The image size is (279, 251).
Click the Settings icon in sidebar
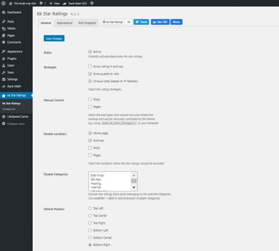3,80
